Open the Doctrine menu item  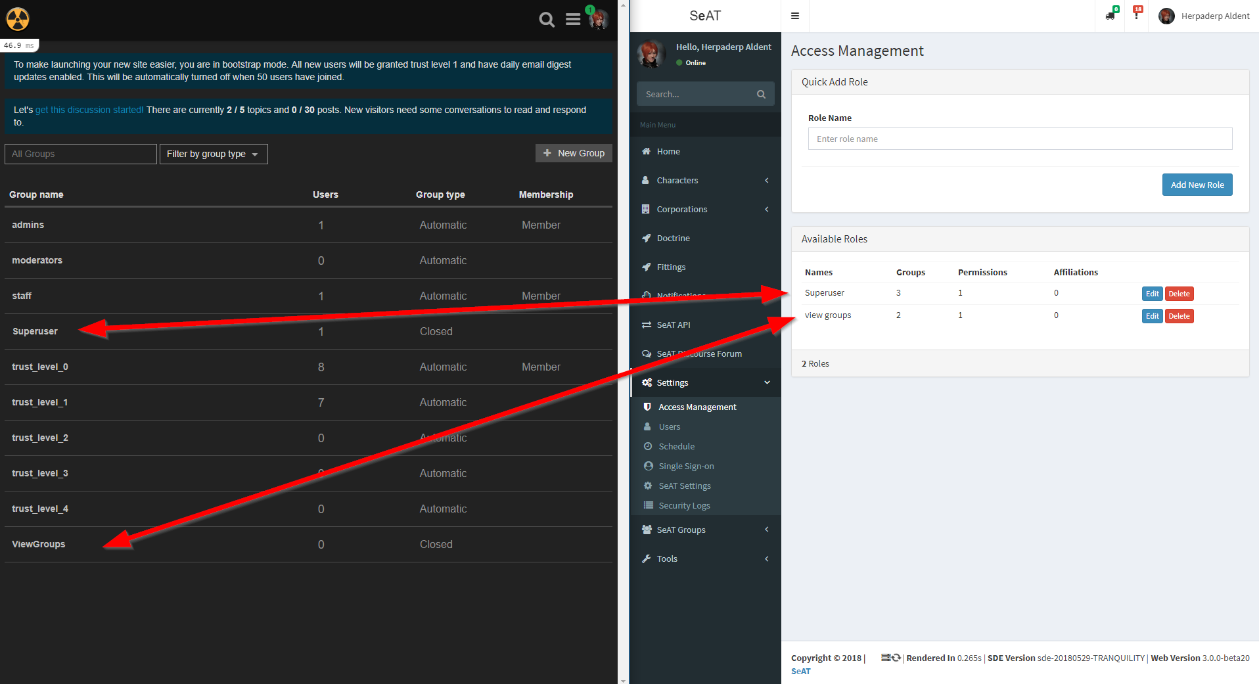click(705, 238)
